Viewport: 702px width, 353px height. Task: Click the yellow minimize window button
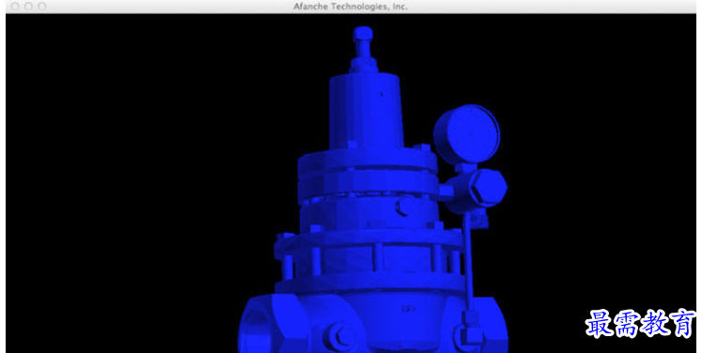click(28, 7)
